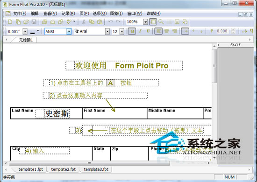Switch to template3.fpt tab
Viewport: 257px width, 182px height.
[96, 169]
